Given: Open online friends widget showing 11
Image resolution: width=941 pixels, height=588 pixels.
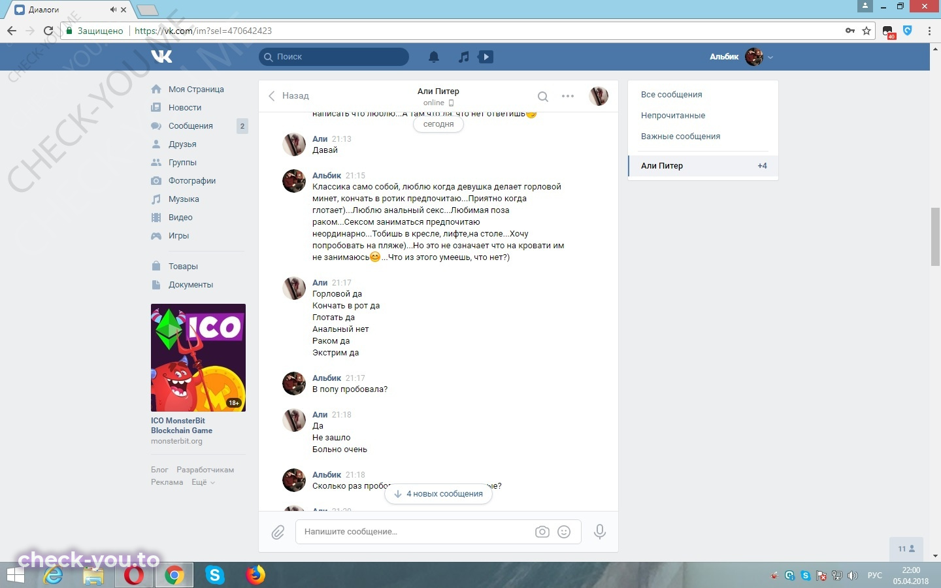Looking at the screenshot, I should 907,549.
